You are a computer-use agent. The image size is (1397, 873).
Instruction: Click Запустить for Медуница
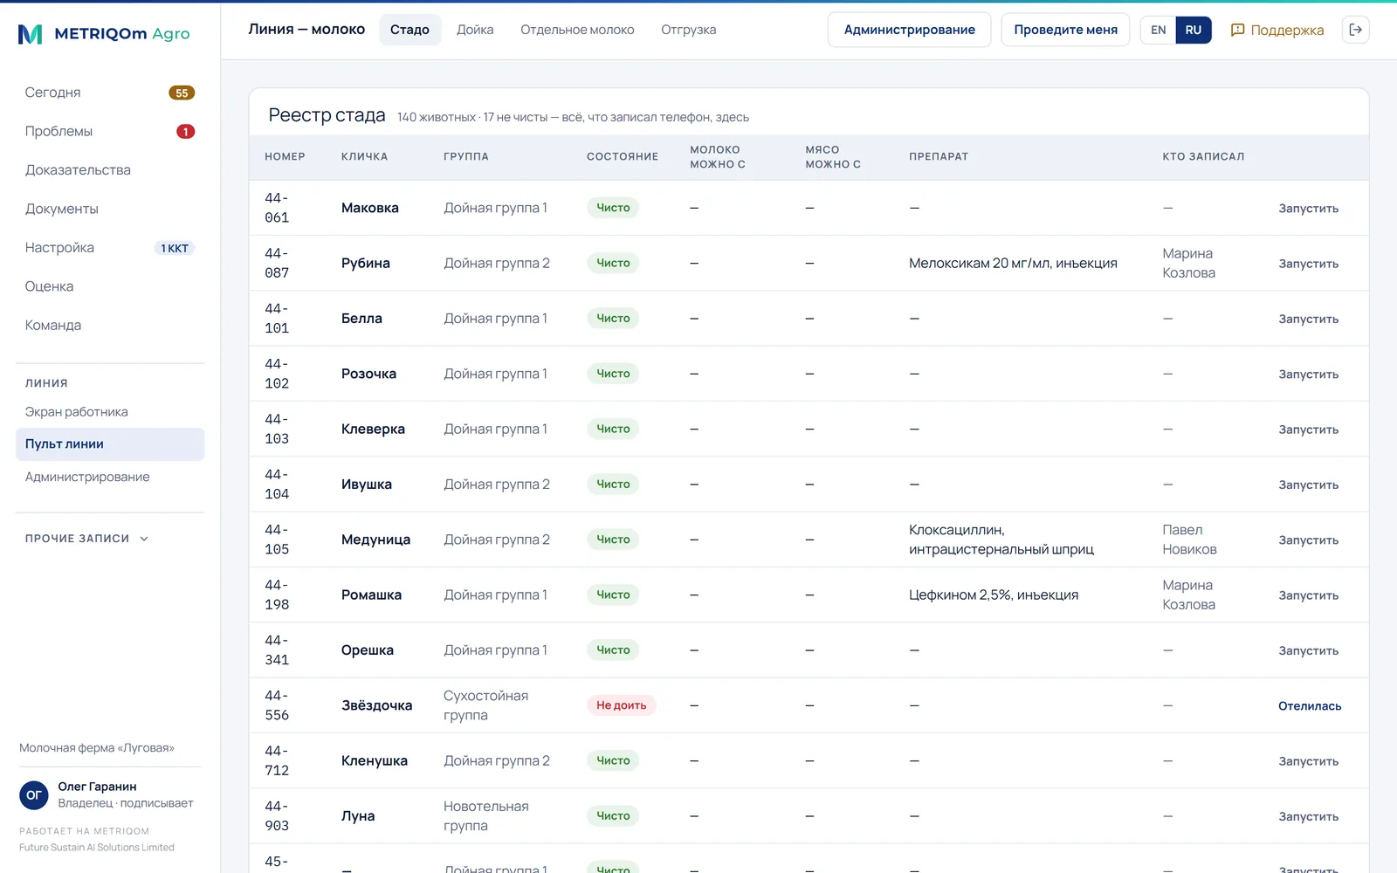[1308, 540]
